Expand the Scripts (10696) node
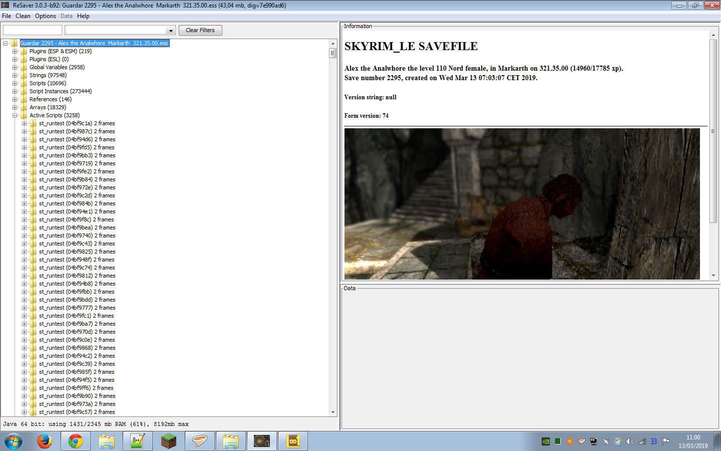 (15, 83)
